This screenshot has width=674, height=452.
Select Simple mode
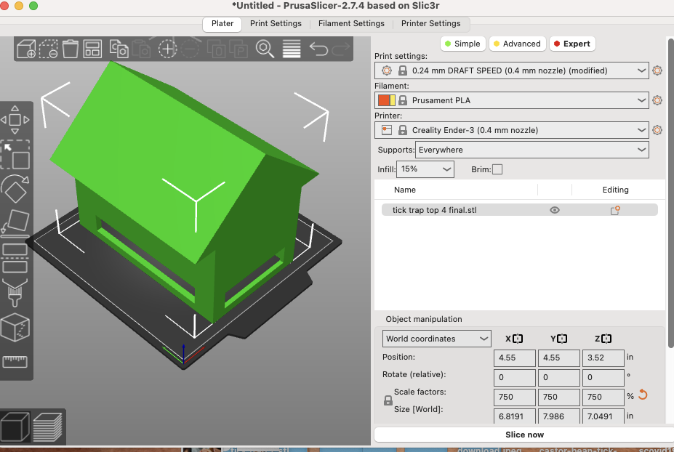pos(463,44)
